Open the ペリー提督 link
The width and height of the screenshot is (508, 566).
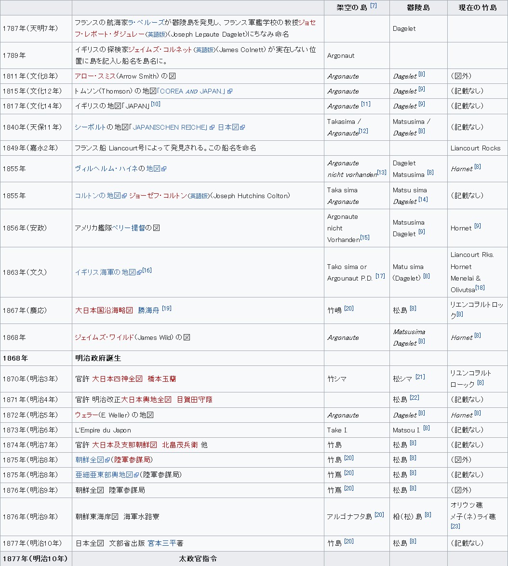[127, 228]
